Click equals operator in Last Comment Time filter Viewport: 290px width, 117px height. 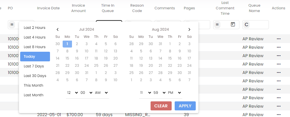coord(217,25)
